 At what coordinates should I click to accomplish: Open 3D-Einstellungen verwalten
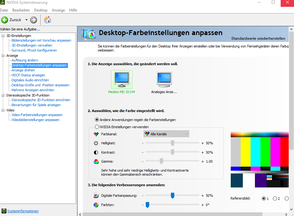click(32, 45)
